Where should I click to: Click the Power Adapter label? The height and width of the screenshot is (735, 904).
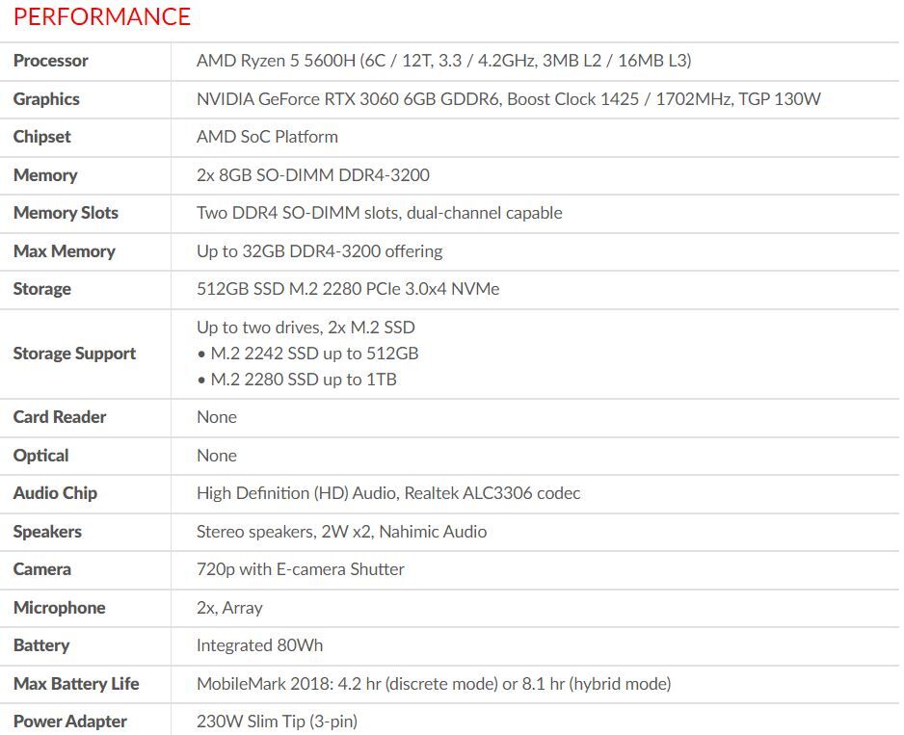(x=69, y=722)
